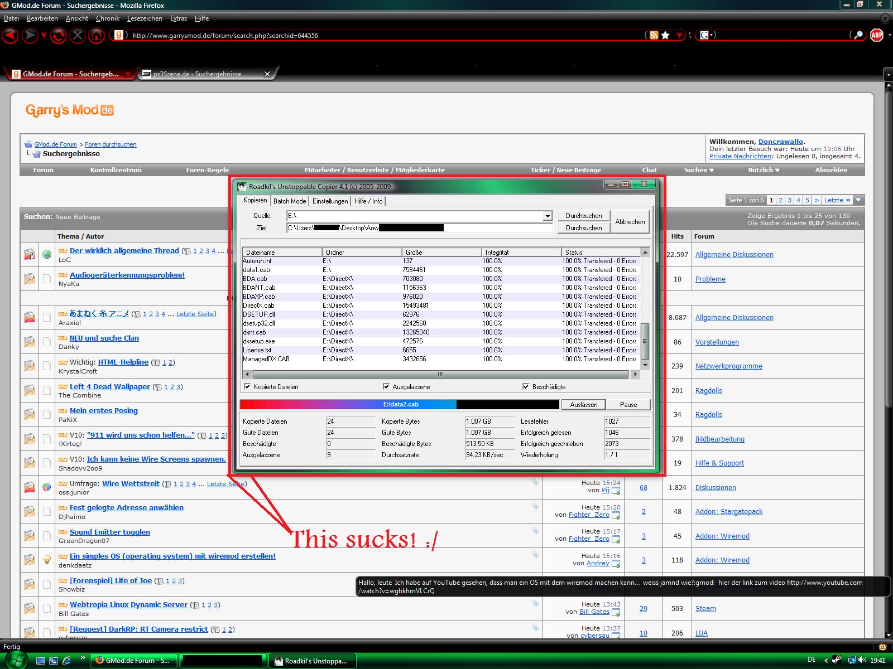Click the Adblock Plus ABP icon
This screenshot has width=893, height=669.
coord(877,35)
